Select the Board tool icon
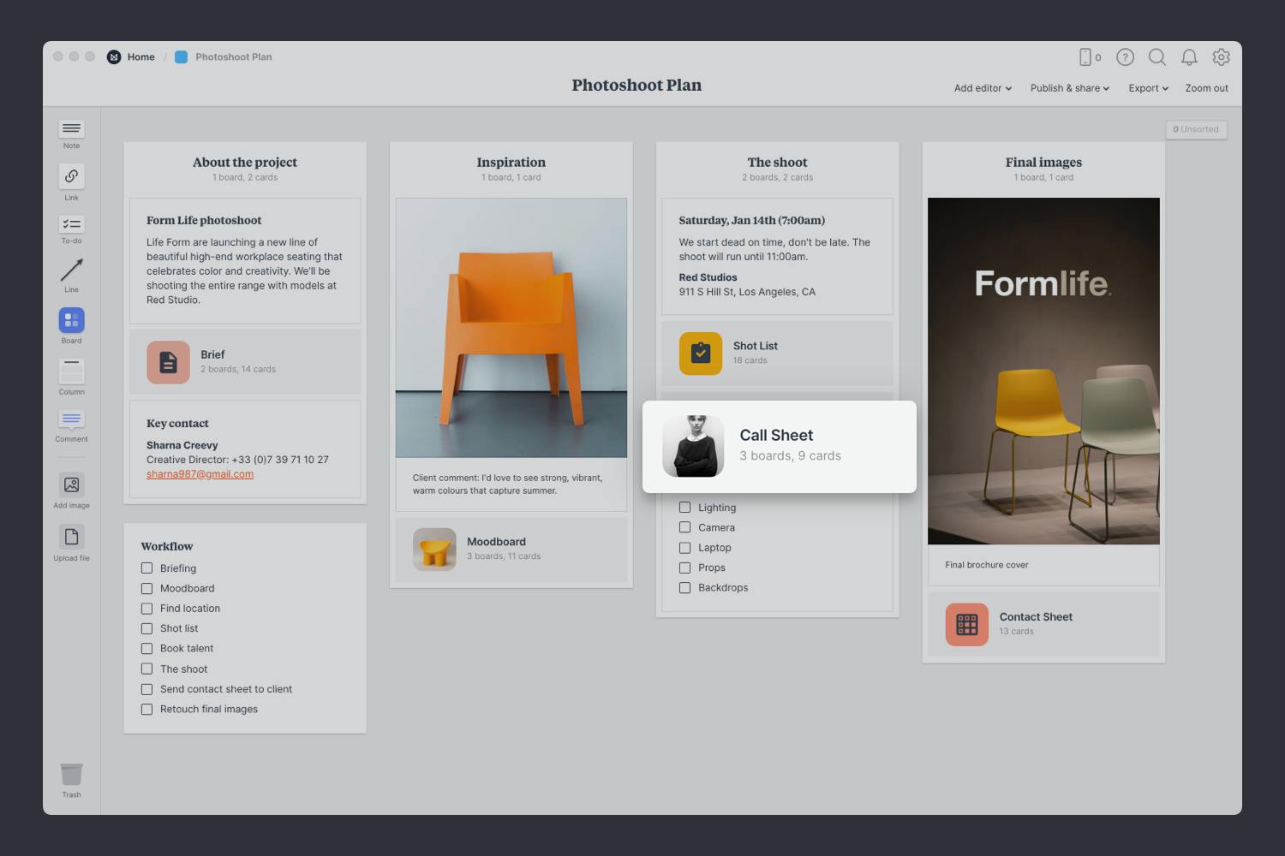Image resolution: width=1285 pixels, height=856 pixels. pyautogui.click(x=71, y=320)
